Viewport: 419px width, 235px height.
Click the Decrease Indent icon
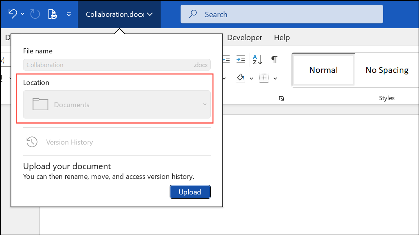point(227,59)
